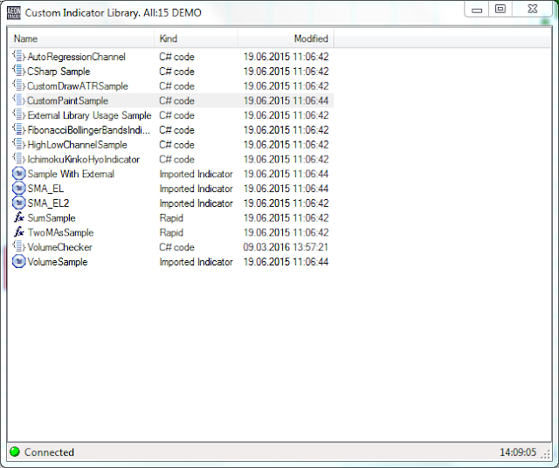
Task: Click the SMA_EL2 imported indicator icon
Action: [x=19, y=203]
